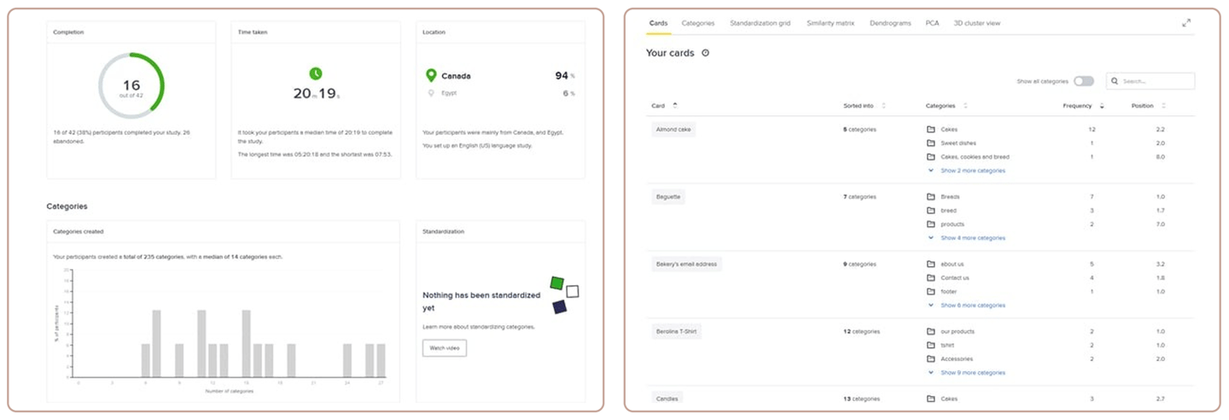Click the Categories created card title
Viewport: 1229px width, 420px height.
79,231
